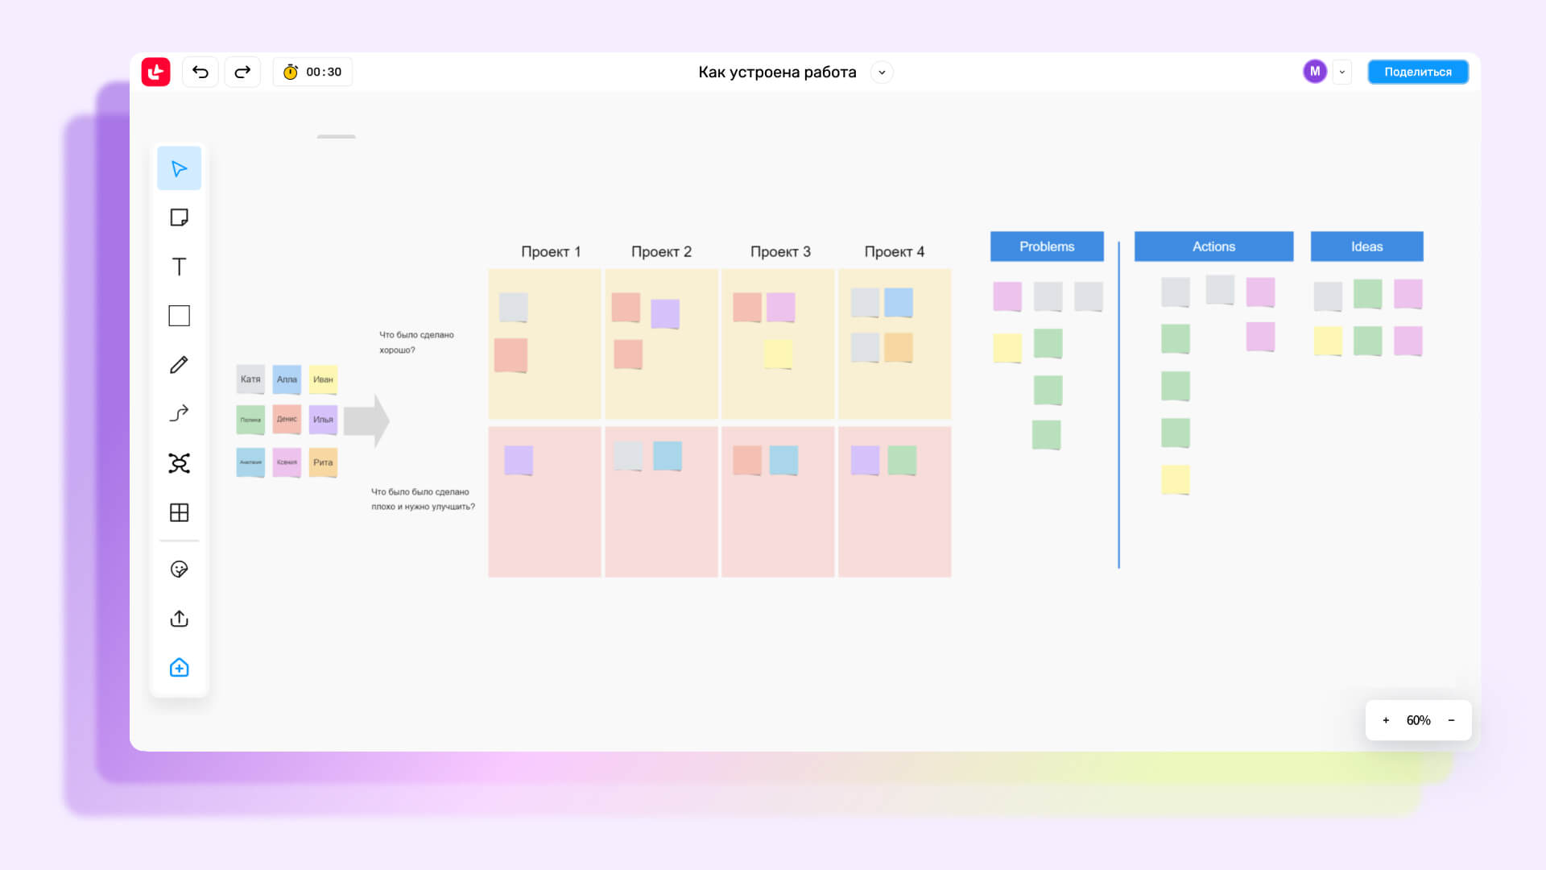Screen dimensions: 1546x870
Task: Click the text about что нужно улучшить
Action: pyautogui.click(x=423, y=499)
